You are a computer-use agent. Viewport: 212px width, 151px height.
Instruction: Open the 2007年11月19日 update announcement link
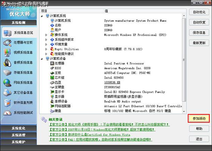pos(102,129)
